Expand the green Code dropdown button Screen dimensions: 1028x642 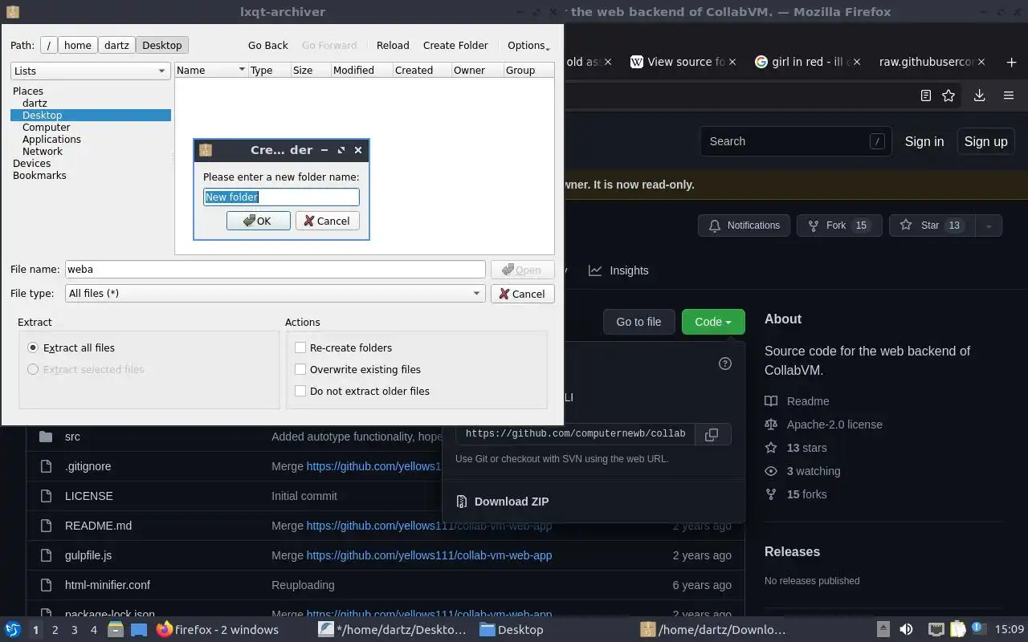(713, 322)
